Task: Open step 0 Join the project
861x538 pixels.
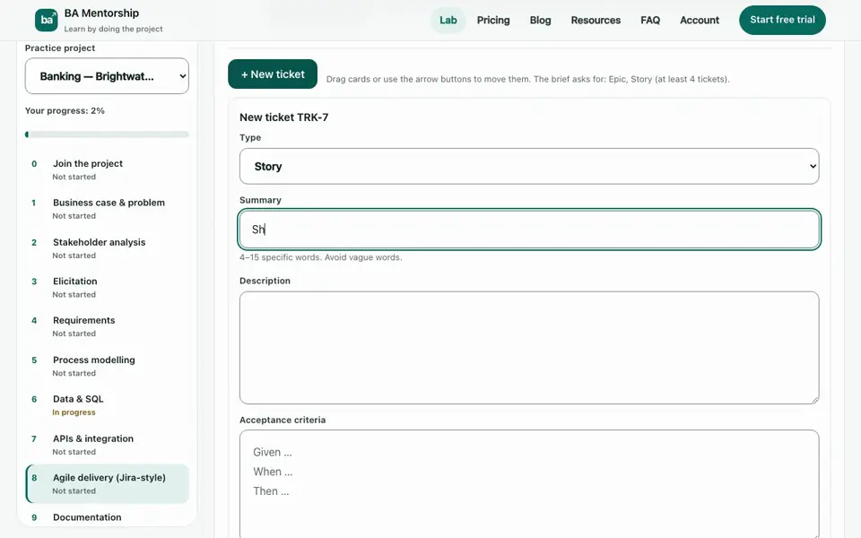Action: point(107,169)
